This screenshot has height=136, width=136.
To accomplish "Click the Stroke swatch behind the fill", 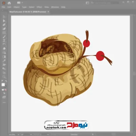I will pyautogui.click(x=5, y=87).
